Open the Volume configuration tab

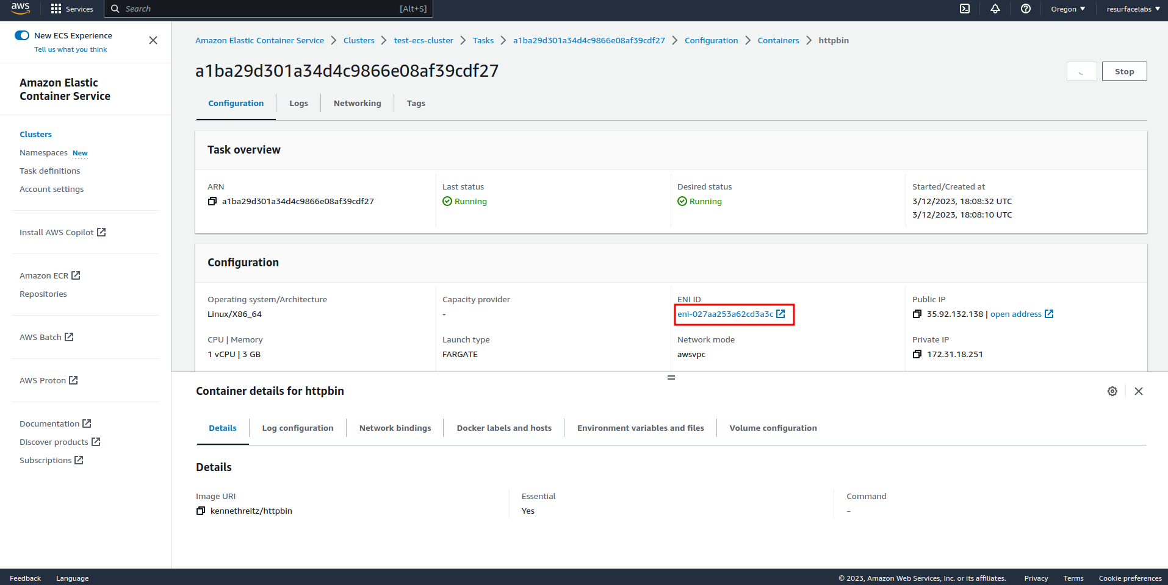[773, 428]
